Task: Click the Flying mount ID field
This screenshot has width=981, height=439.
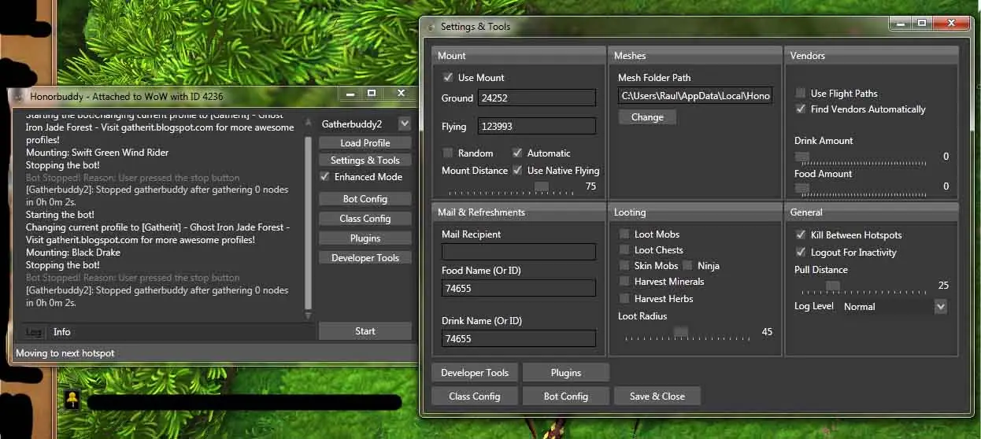Action: (x=537, y=126)
